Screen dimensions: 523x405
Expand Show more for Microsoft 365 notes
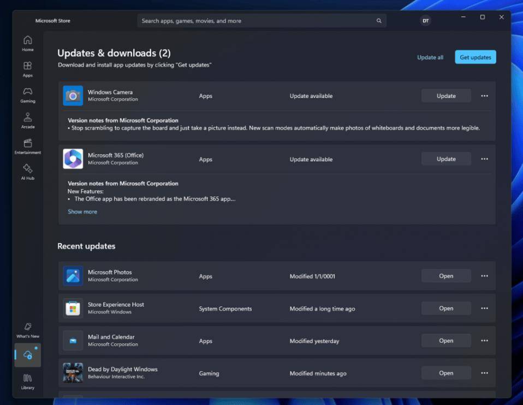click(82, 211)
